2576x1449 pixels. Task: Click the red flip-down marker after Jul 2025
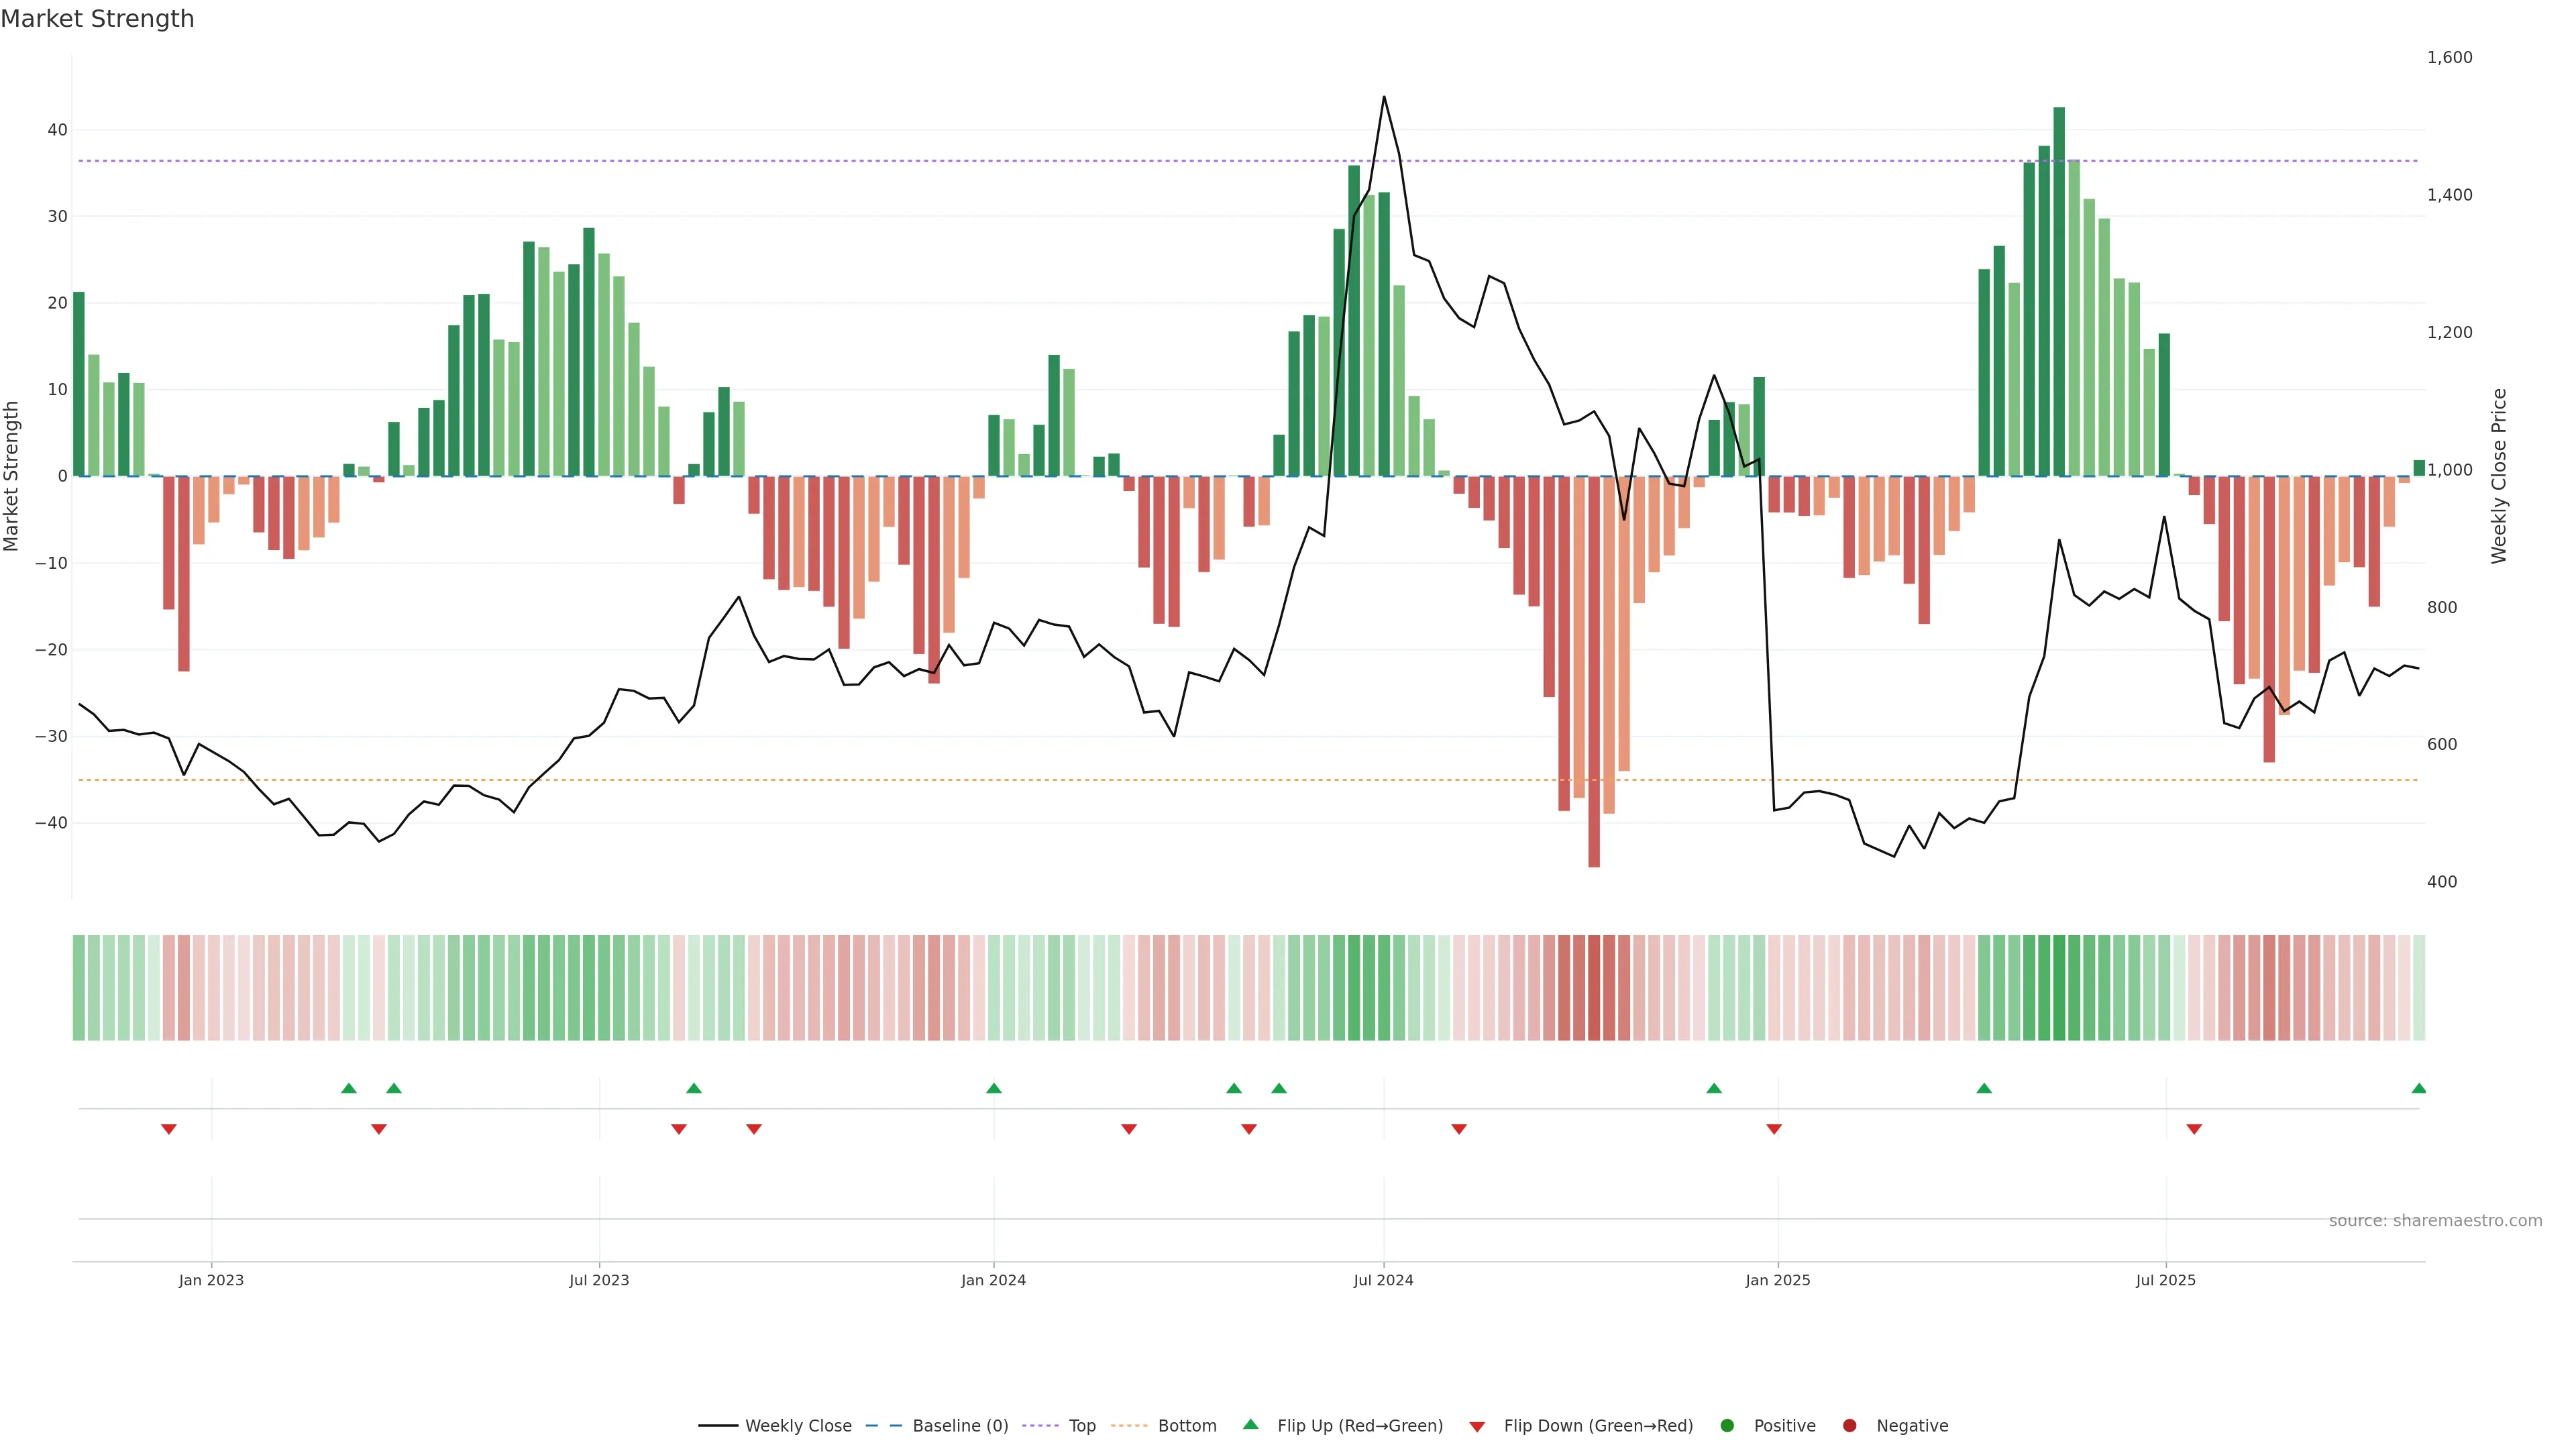pyautogui.click(x=2194, y=1129)
